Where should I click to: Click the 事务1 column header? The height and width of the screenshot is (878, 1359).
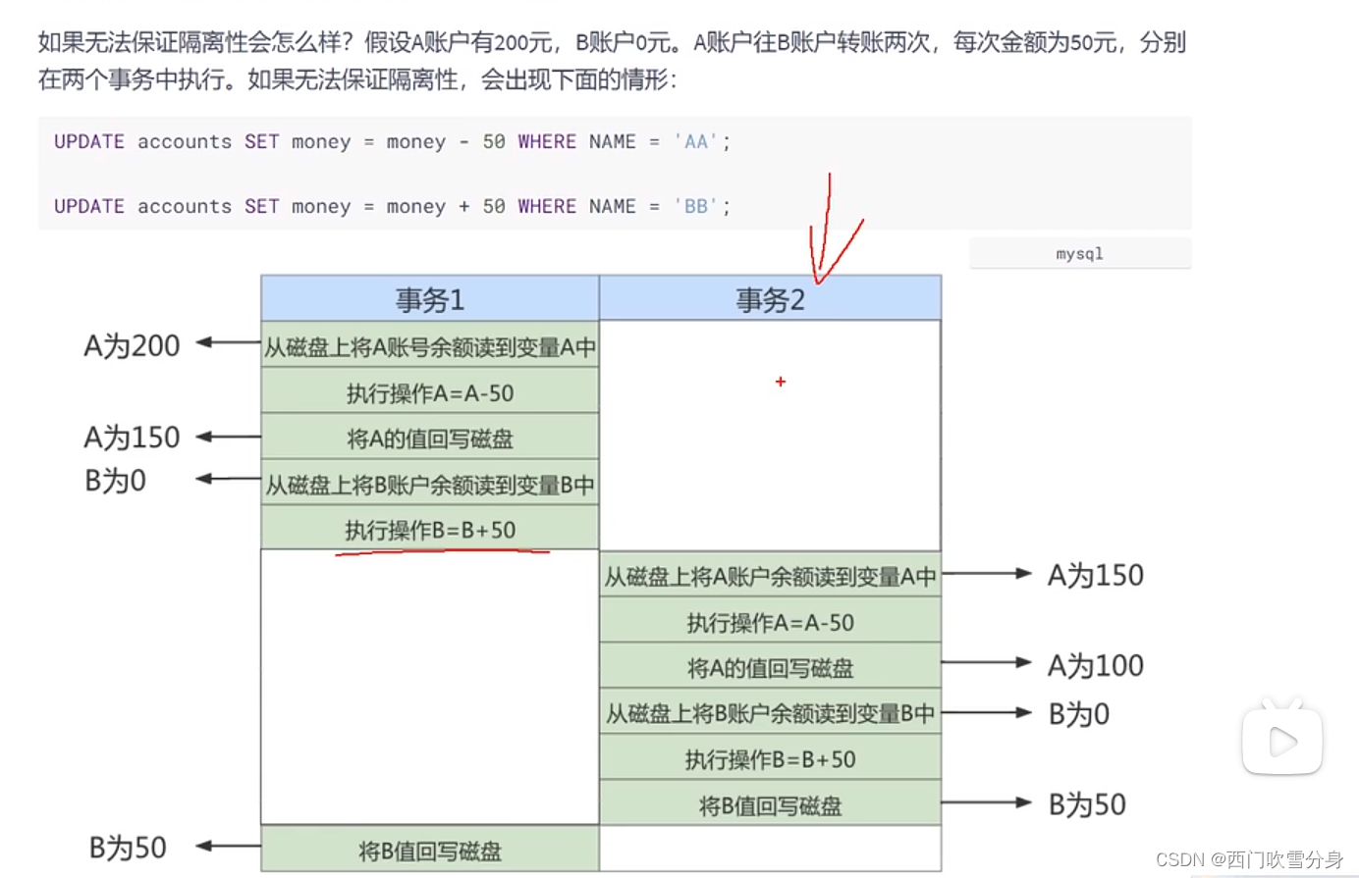(430, 298)
